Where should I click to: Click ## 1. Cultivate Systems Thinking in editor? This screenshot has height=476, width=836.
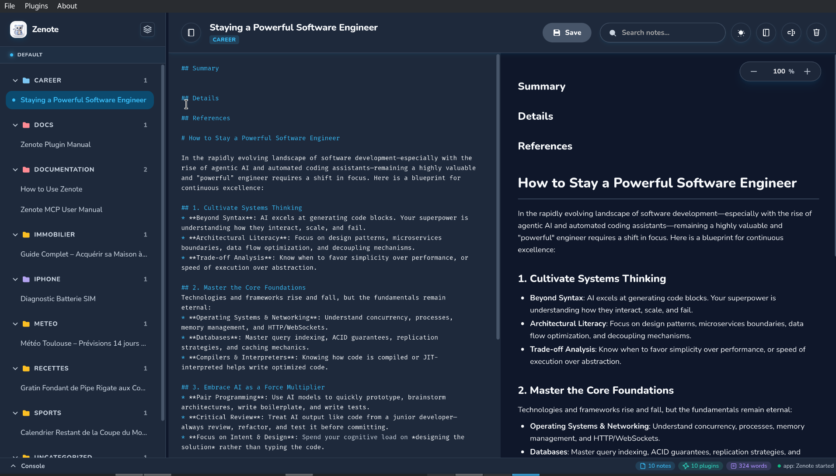[x=242, y=208]
